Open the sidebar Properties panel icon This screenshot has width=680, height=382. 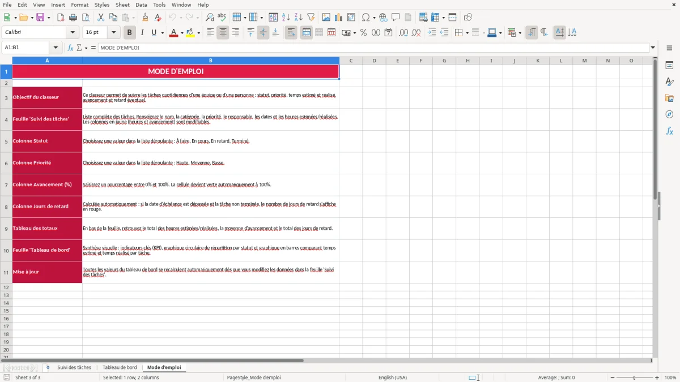click(x=669, y=66)
